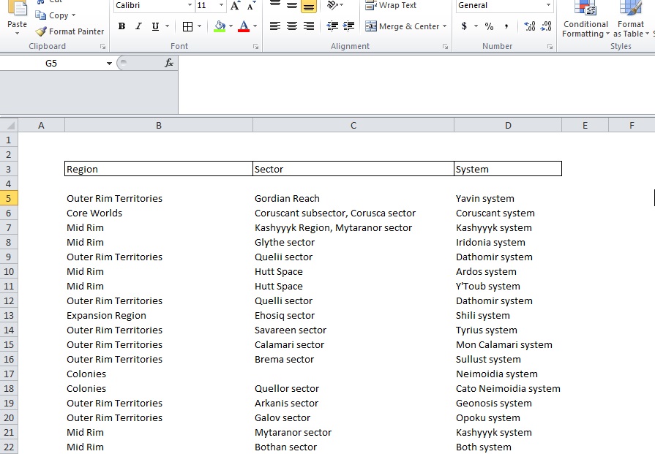
Task: Apply the Comma Style format
Action: [x=506, y=26]
